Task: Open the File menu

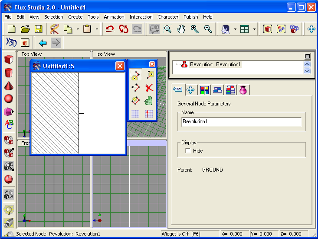Action: coord(8,17)
